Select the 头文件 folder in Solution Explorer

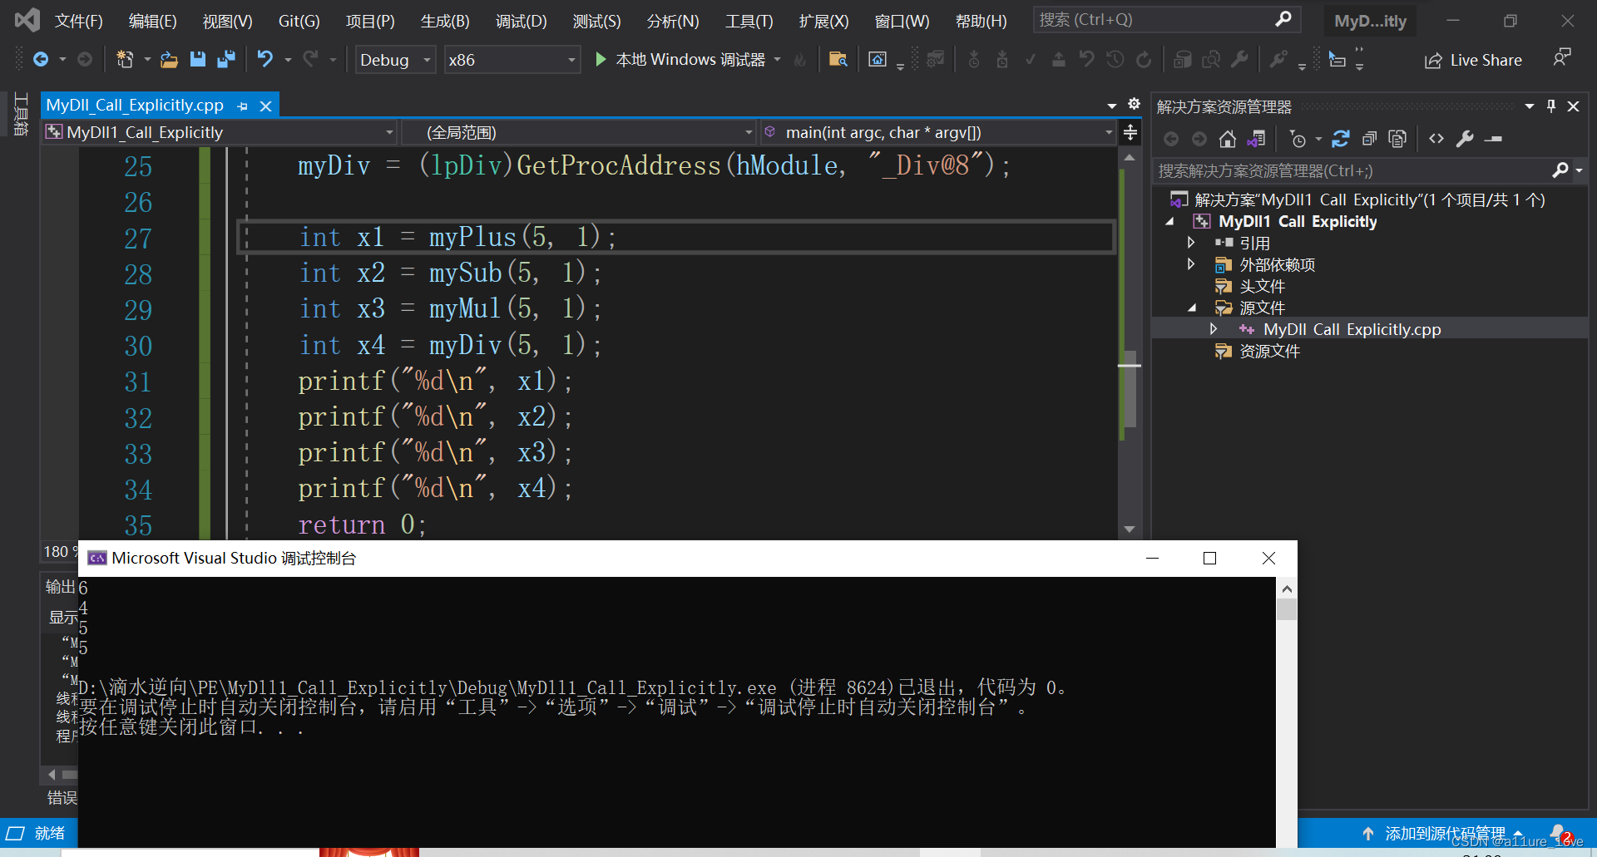point(1262,286)
